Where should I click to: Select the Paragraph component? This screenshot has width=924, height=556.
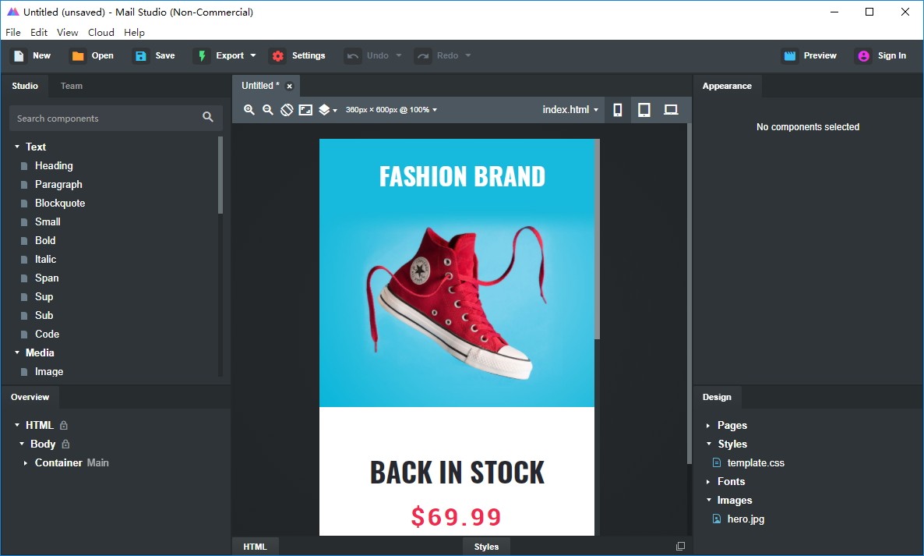pos(58,185)
